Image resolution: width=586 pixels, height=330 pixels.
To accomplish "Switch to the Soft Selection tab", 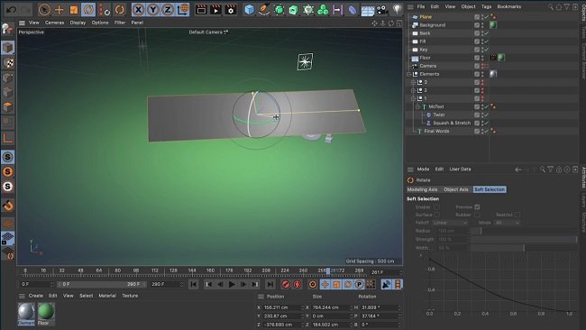I will click(490, 189).
